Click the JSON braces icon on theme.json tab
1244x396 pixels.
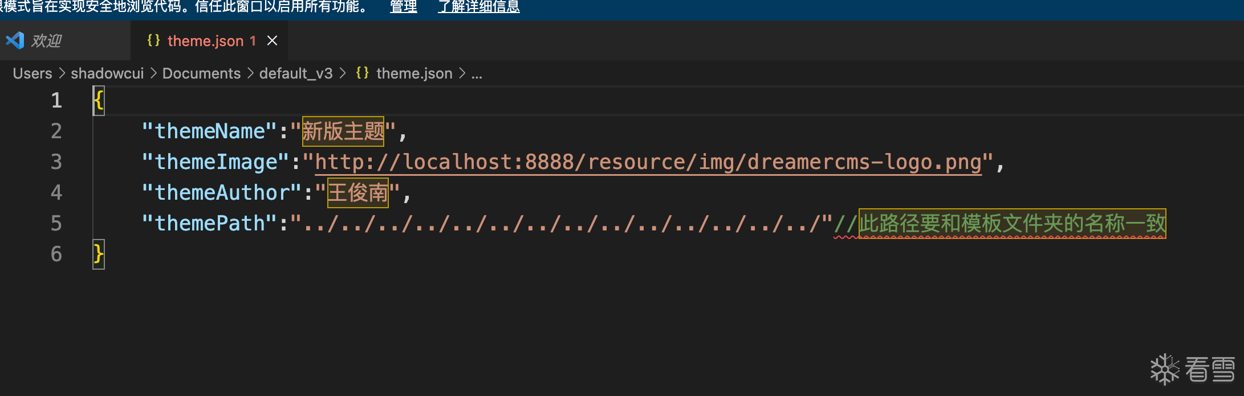153,40
